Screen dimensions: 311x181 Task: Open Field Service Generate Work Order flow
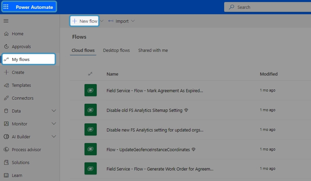click(160, 169)
